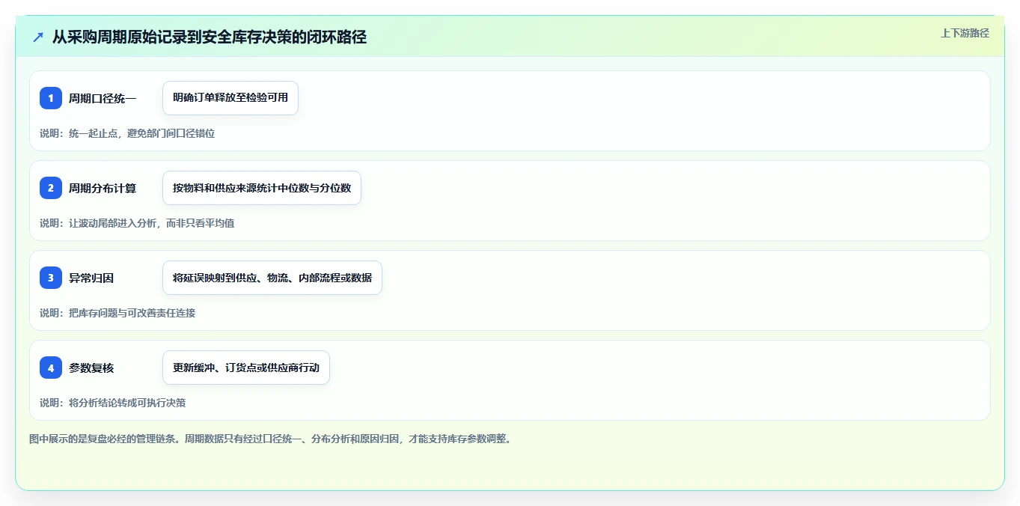Click the 更新缓冲、订货点或供应商行动 chip
This screenshot has height=506, width=1020.
[246, 368]
